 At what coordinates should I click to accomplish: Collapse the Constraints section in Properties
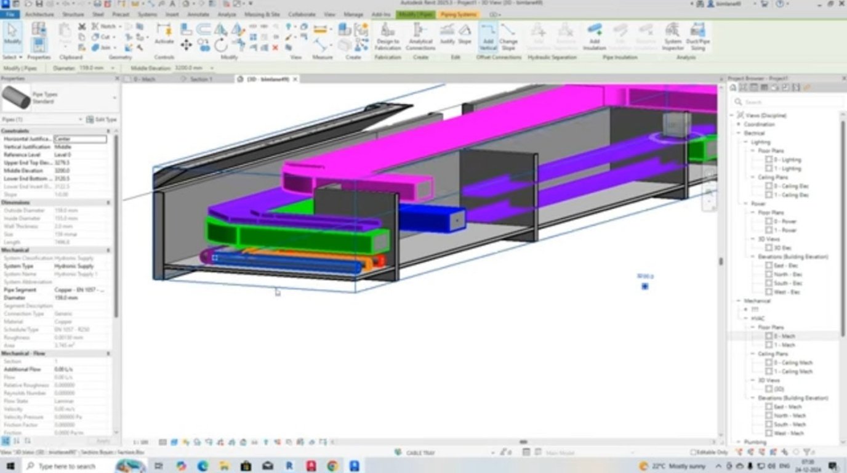tap(109, 131)
